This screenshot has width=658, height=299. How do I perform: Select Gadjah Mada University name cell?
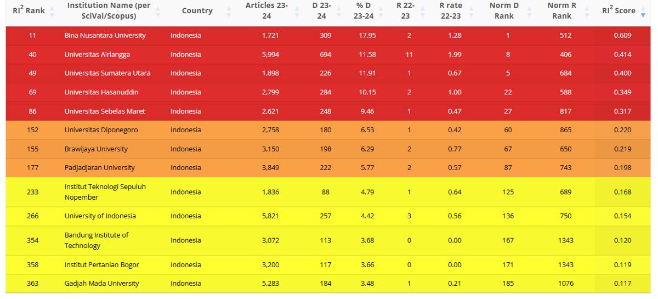pos(102,283)
